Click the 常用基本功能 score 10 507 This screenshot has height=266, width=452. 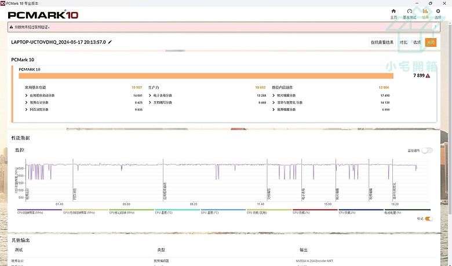[x=137, y=87]
